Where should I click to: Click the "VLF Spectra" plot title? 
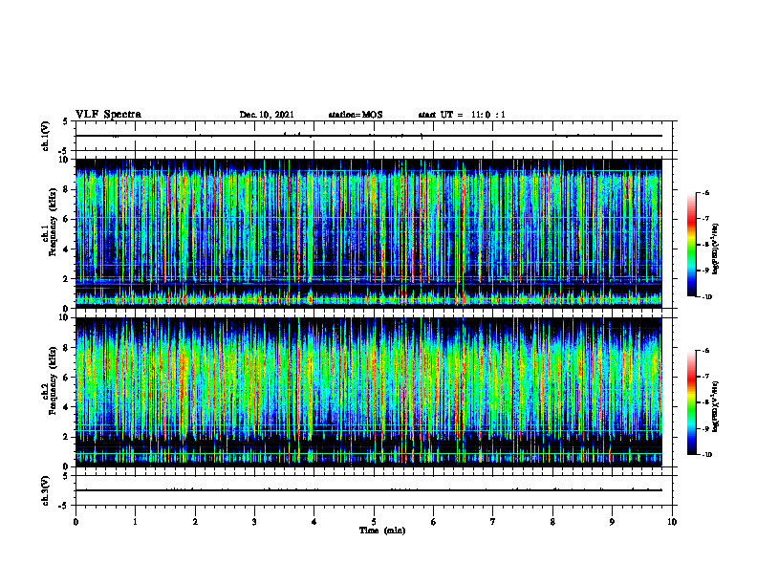pos(109,115)
